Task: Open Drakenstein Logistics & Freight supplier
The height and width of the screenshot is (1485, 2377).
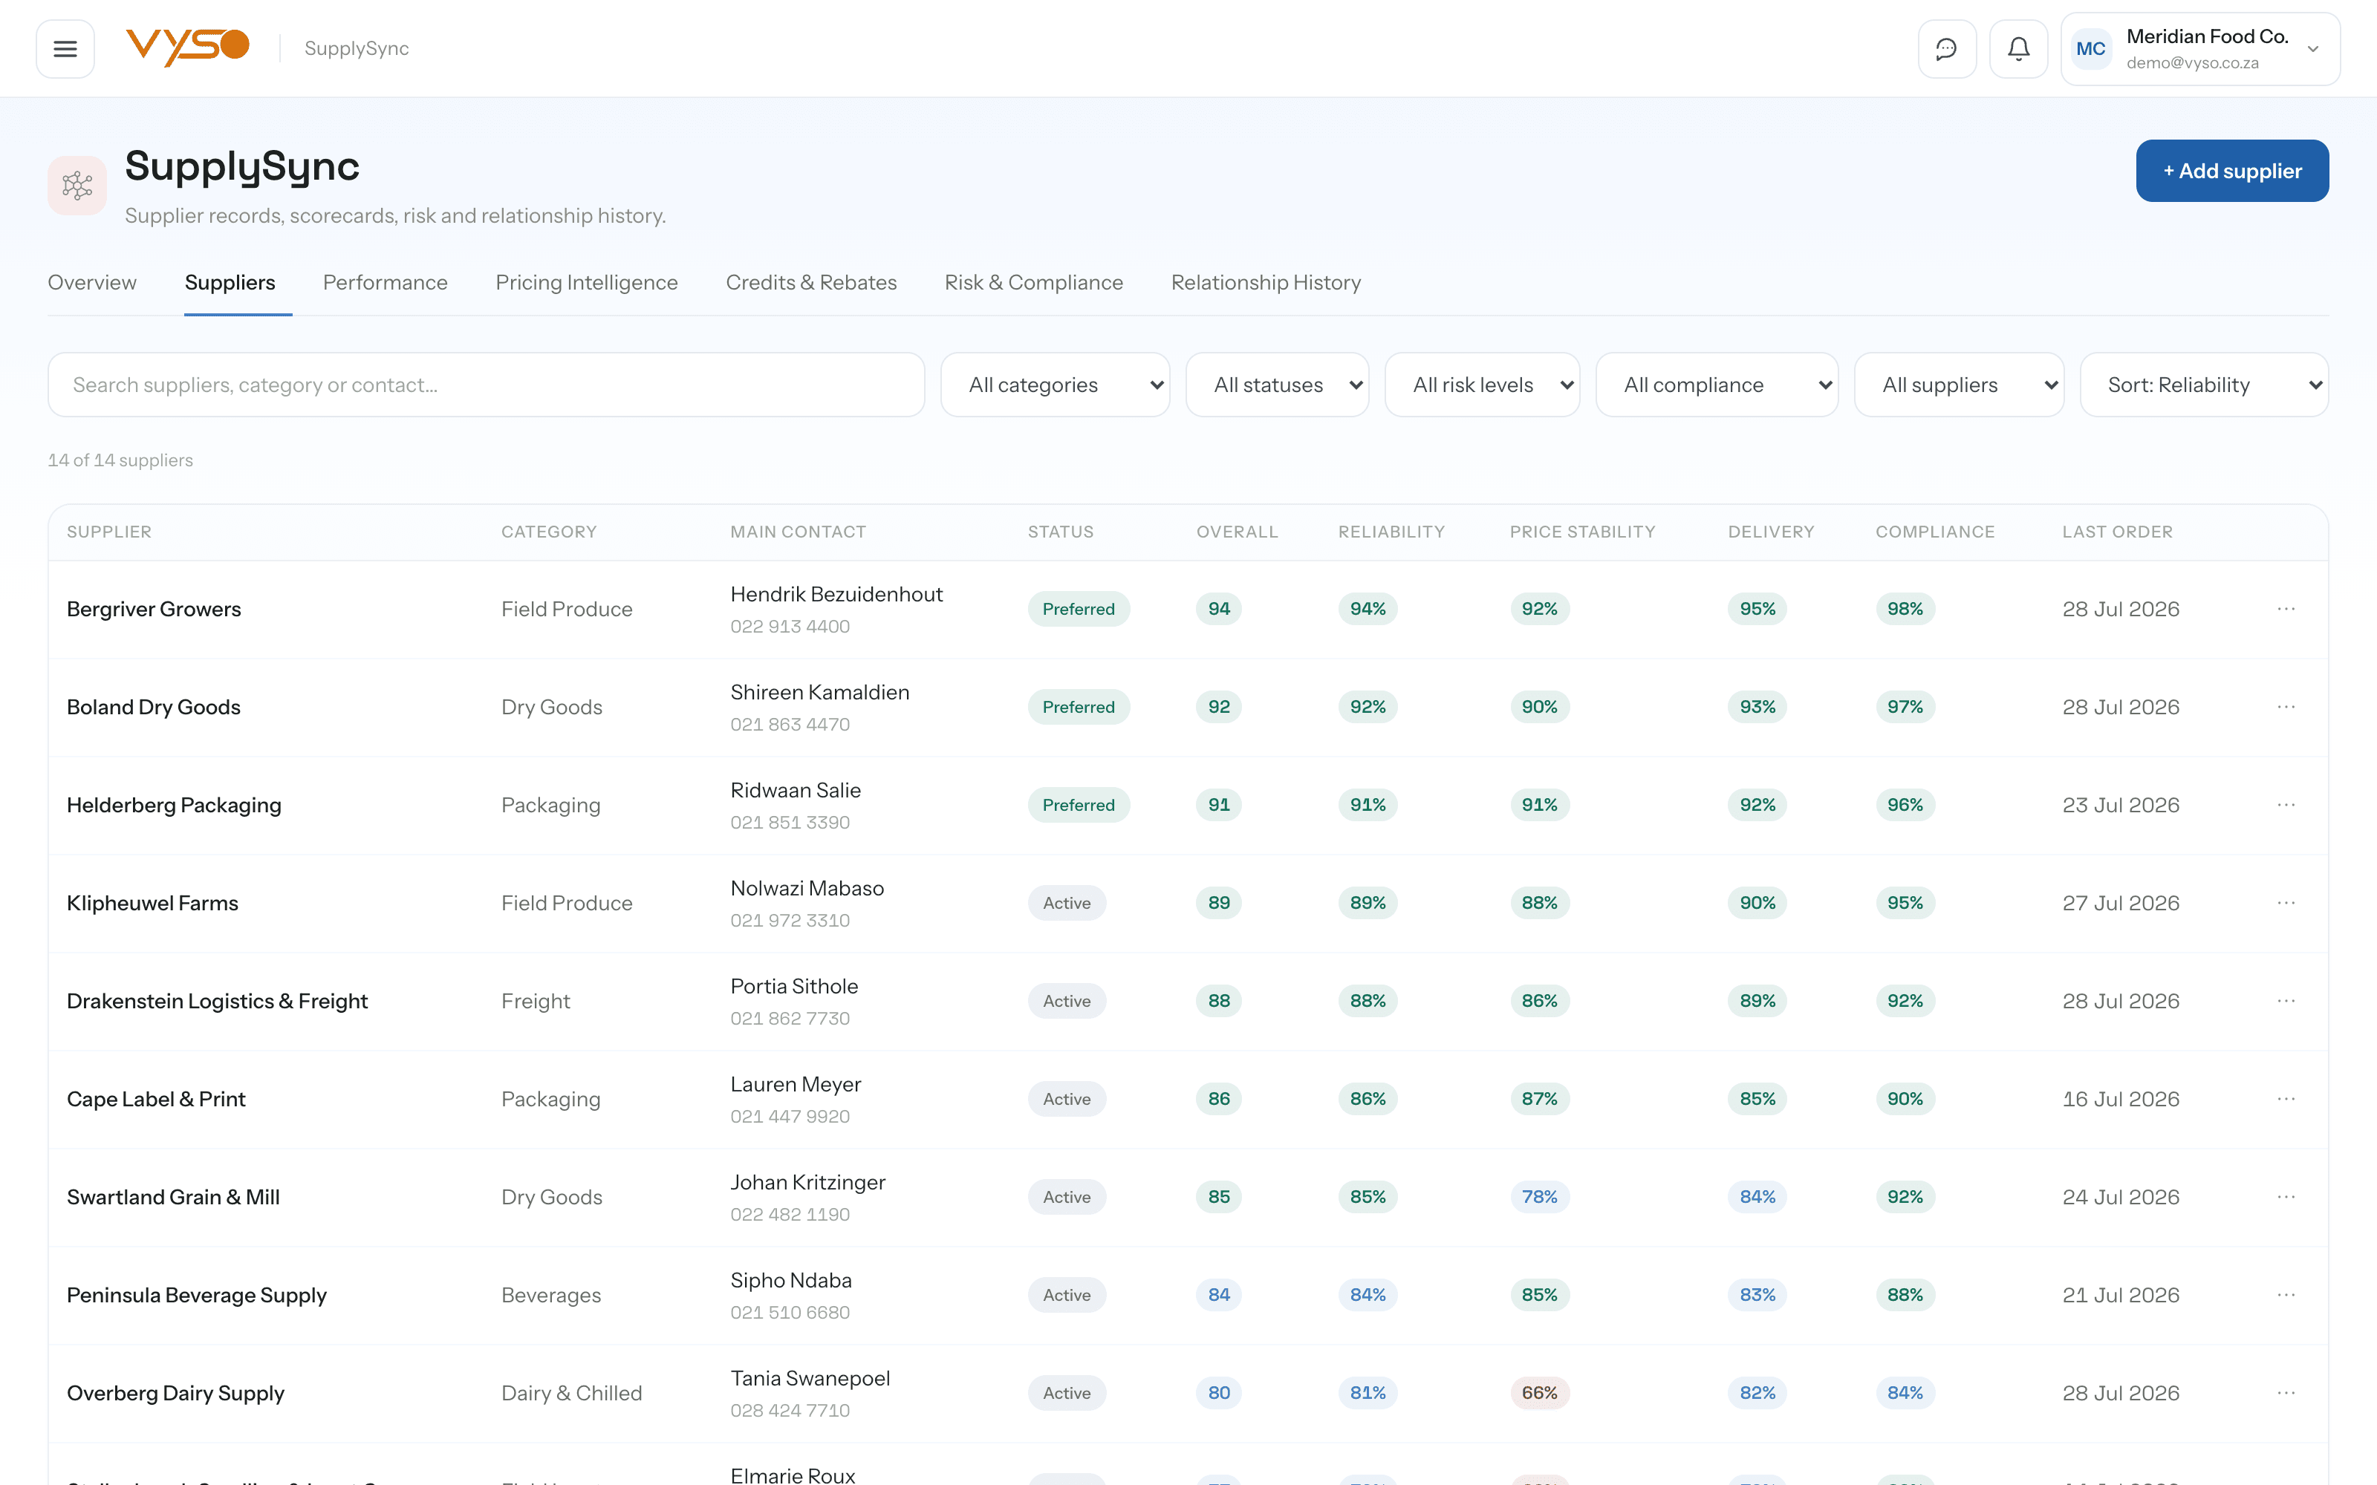Action: pos(217,1001)
